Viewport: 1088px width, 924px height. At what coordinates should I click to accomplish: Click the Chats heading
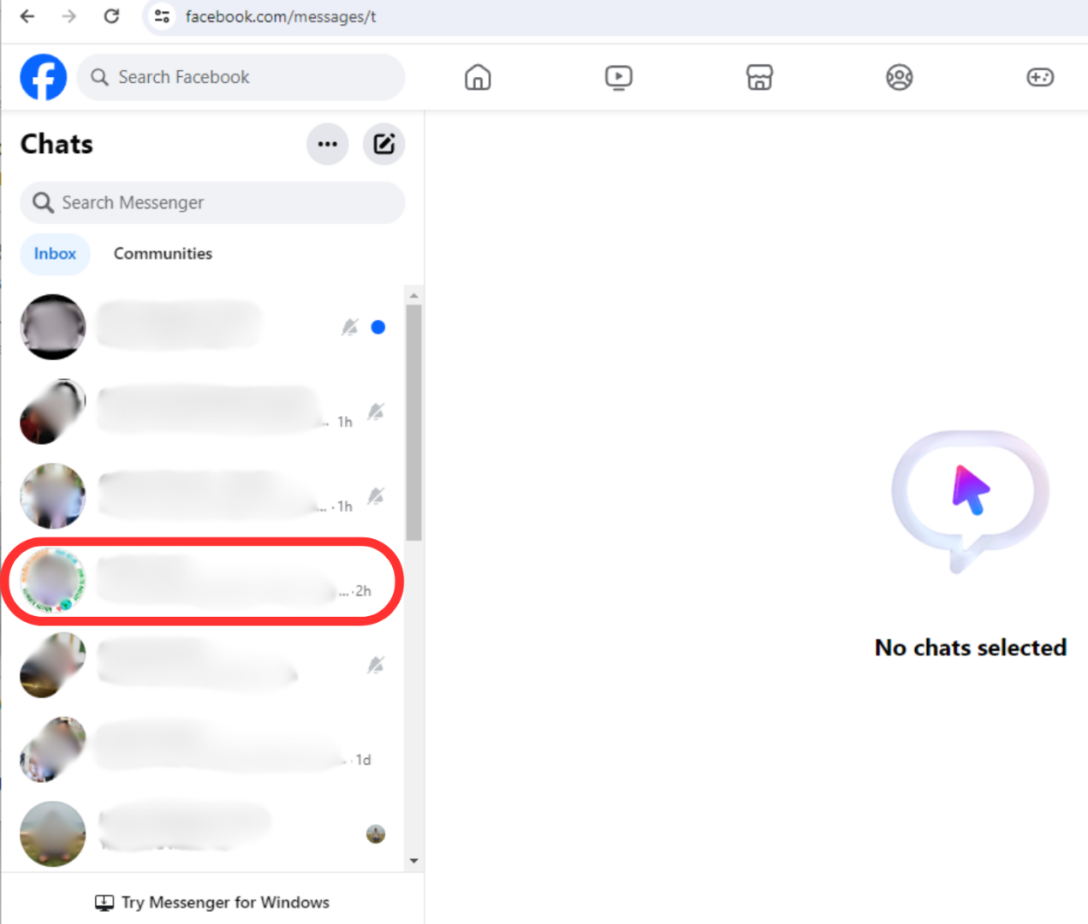coord(56,145)
